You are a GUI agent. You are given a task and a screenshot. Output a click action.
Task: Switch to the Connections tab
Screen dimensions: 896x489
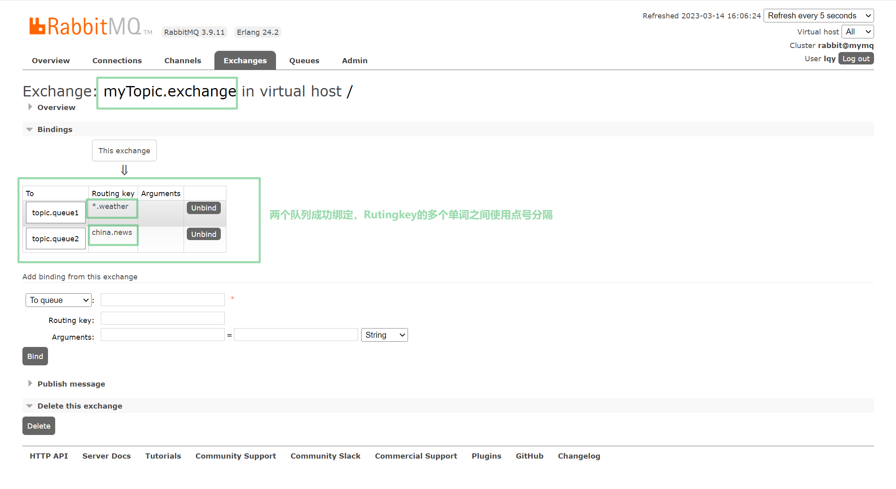pyautogui.click(x=117, y=60)
